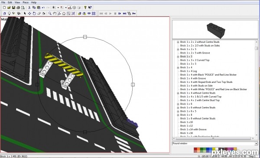Select Brick 1 x 10 in parts list

186,122
